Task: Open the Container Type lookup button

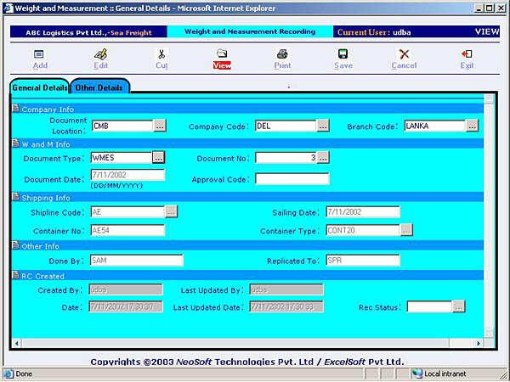Action: tap(406, 230)
